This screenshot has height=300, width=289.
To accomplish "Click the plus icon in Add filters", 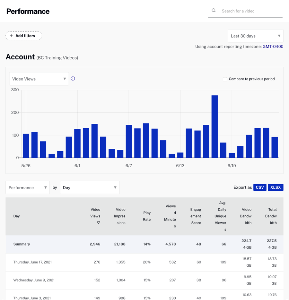I will coord(11,36).
